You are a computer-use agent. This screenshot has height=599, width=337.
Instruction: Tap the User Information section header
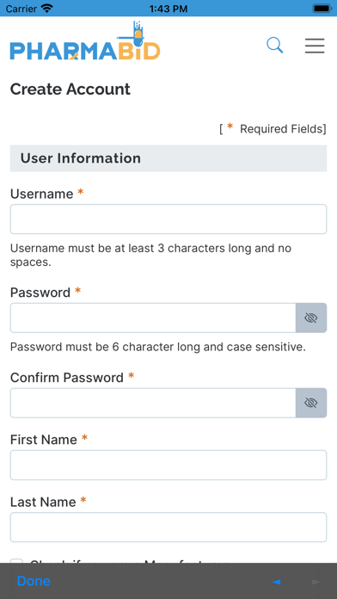pos(168,158)
